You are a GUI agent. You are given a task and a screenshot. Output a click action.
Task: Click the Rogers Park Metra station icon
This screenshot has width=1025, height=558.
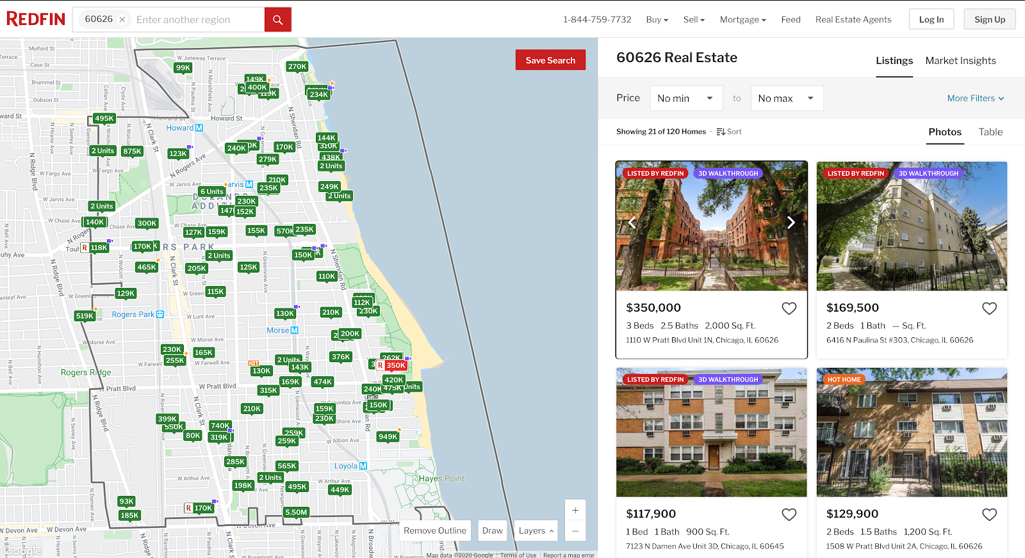(x=160, y=314)
